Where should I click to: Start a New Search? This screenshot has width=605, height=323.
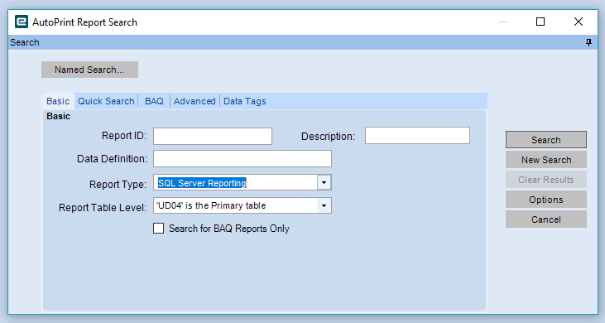tap(546, 160)
